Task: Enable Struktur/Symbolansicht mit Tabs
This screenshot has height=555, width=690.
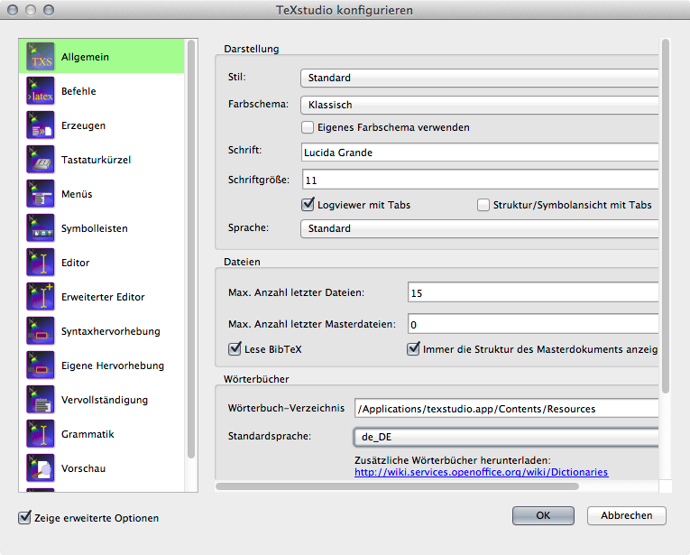Action: tap(483, 205)
